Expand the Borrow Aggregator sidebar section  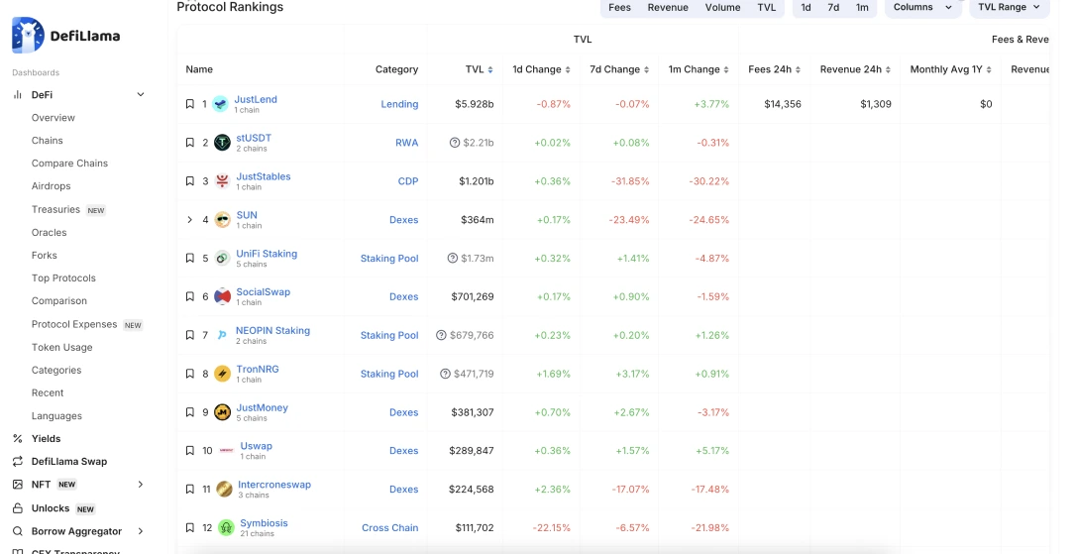tap(141, 531)
